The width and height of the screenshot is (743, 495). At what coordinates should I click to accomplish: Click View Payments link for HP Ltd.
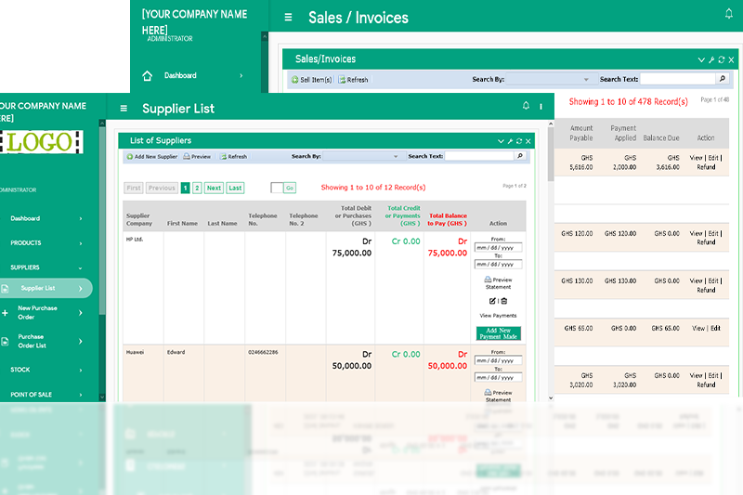(x=498, y=316)
